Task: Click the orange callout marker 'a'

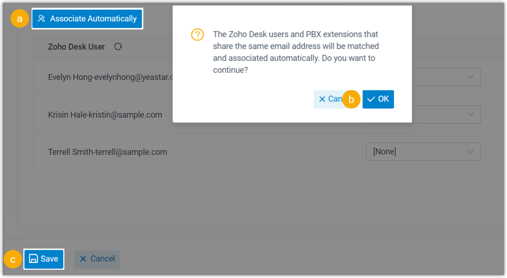Action: 19,19
